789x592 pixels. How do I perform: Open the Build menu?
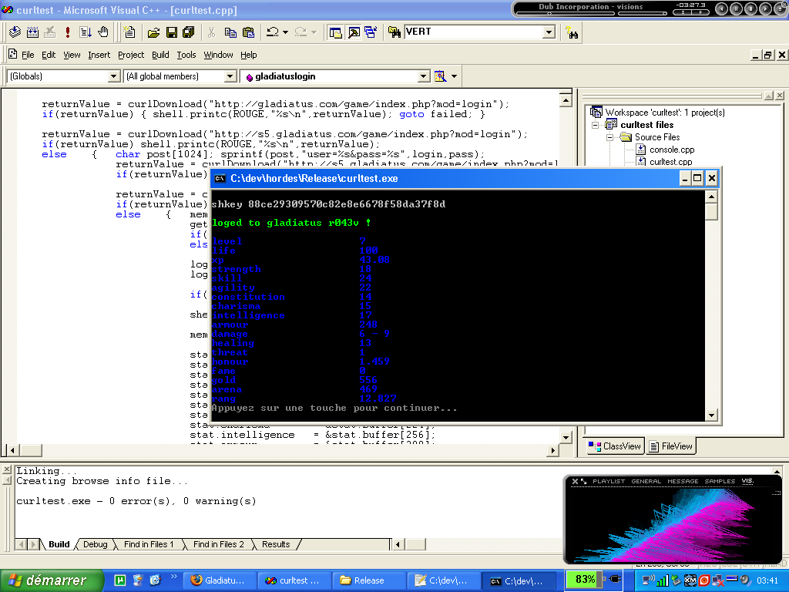(x=160, y=55)
